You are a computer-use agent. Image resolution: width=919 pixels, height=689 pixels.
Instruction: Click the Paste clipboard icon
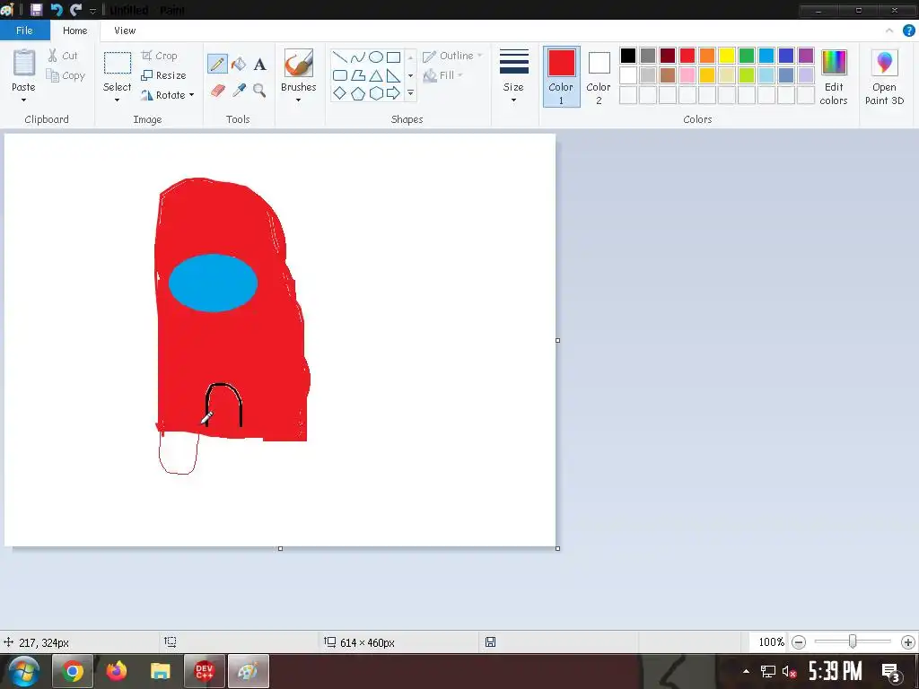pyautogui.click(x=24, y=63)
